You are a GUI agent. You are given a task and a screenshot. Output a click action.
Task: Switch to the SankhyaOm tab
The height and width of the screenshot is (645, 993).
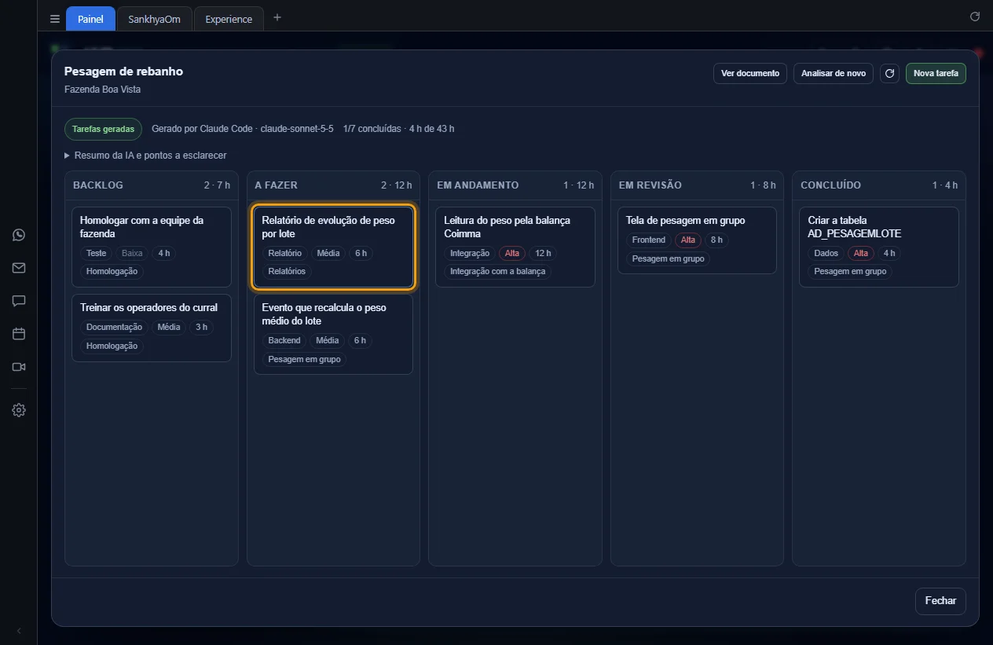[155, 19]
